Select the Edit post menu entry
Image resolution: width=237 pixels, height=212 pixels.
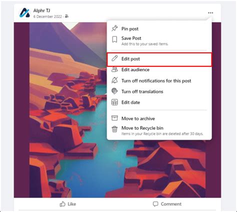(x=159, y=59)
